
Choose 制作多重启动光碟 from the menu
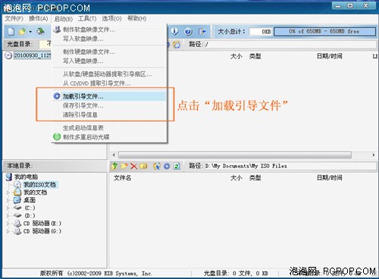[109, 137]
